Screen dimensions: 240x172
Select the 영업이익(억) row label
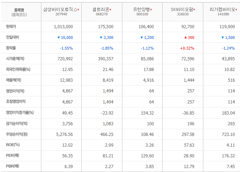tap(15, 91)
